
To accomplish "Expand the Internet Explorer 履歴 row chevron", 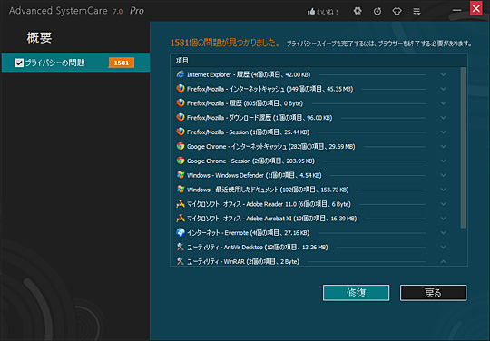I will (x=443, y=74).
